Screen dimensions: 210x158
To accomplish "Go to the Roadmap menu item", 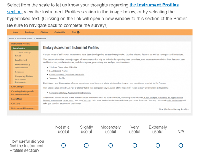I will point(29,32).
